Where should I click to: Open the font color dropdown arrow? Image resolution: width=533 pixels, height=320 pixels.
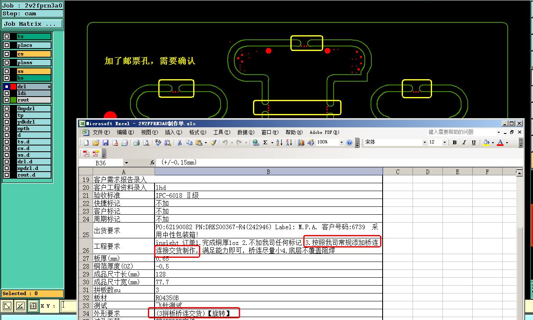tap(507, 143)
